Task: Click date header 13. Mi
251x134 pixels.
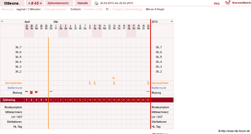Action: coord(114,27)
